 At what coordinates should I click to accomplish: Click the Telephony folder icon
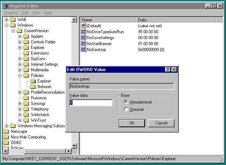coord(26,109)
